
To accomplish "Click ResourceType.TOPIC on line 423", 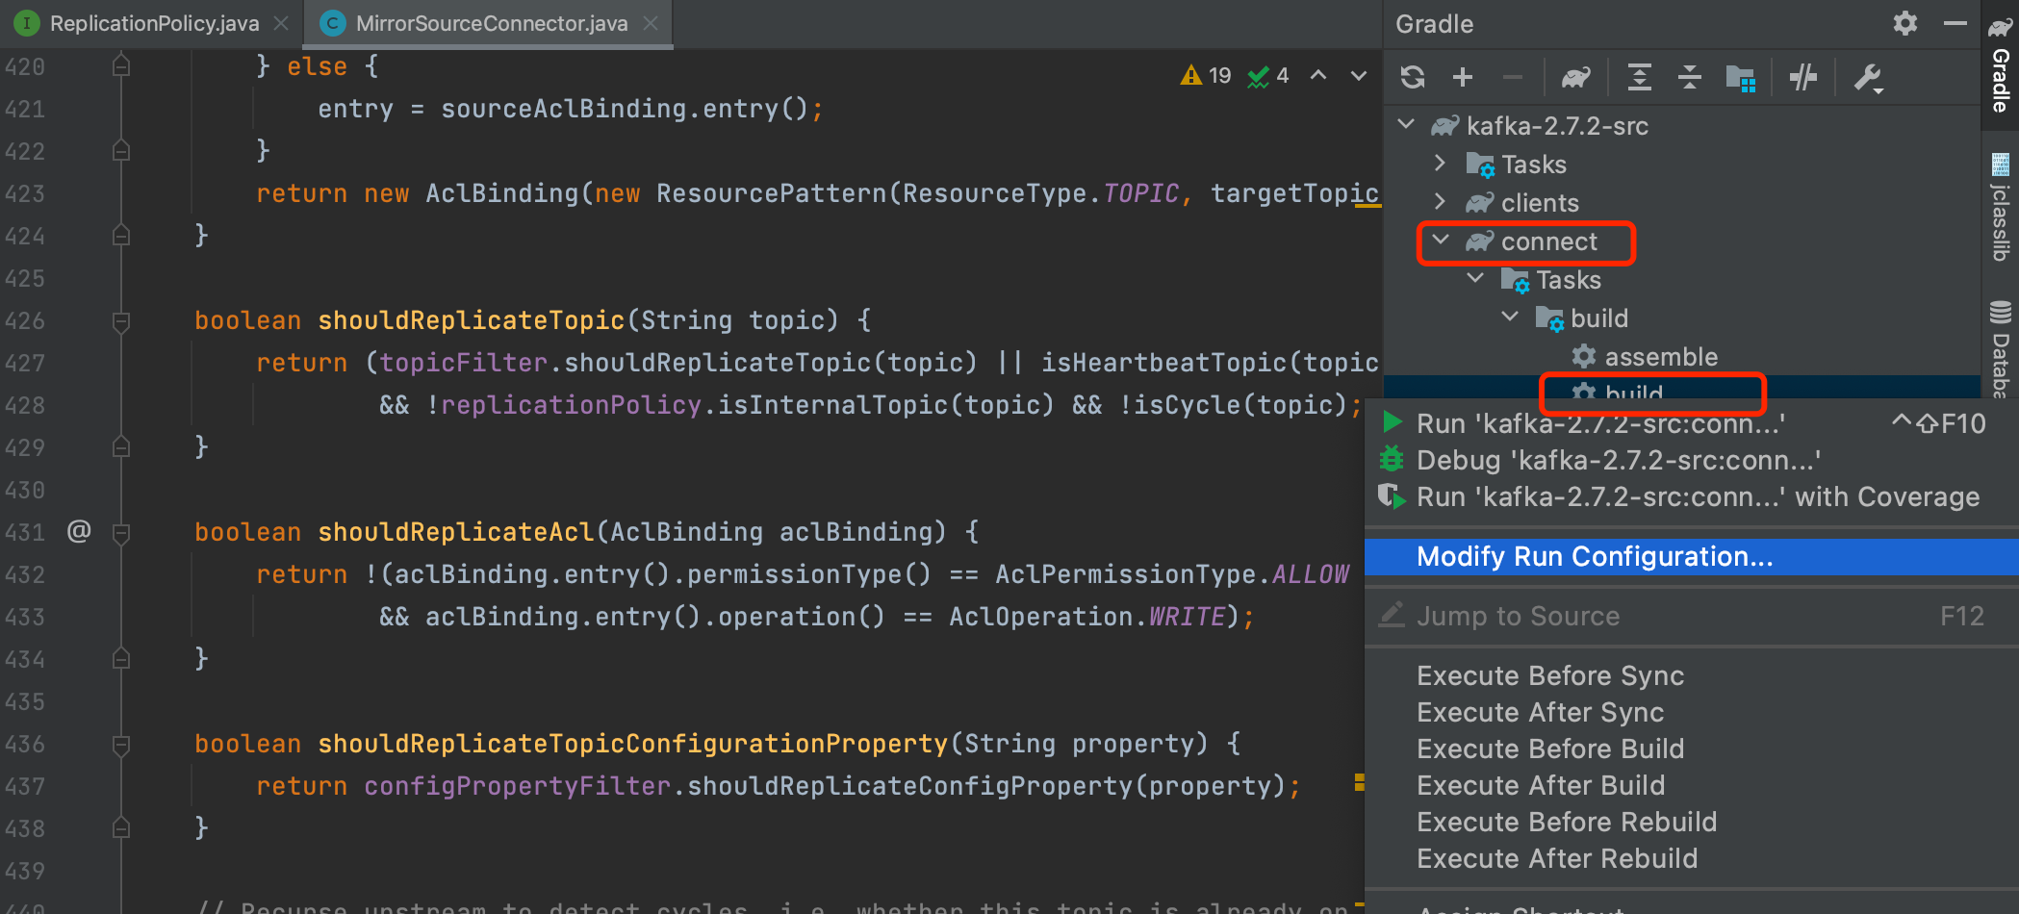I will [1040, 193].
